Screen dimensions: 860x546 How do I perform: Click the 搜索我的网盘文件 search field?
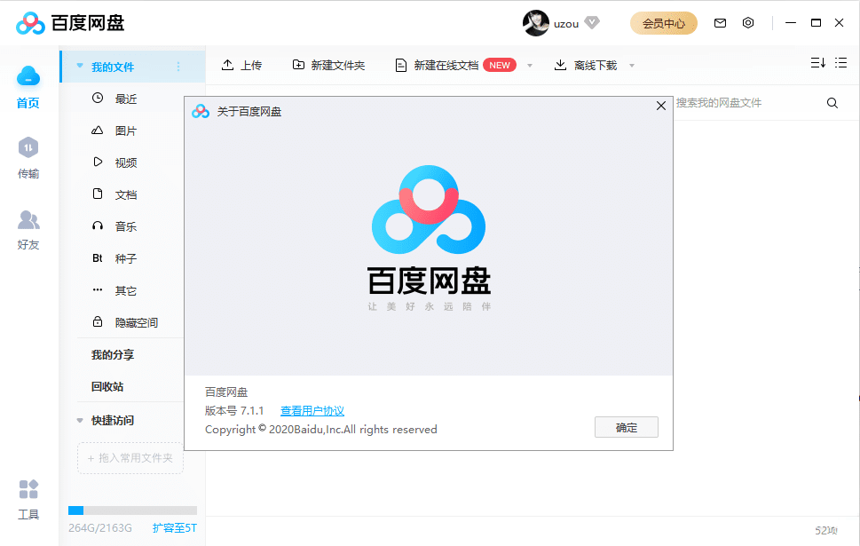pyautogui.click(x=749, y=103)
